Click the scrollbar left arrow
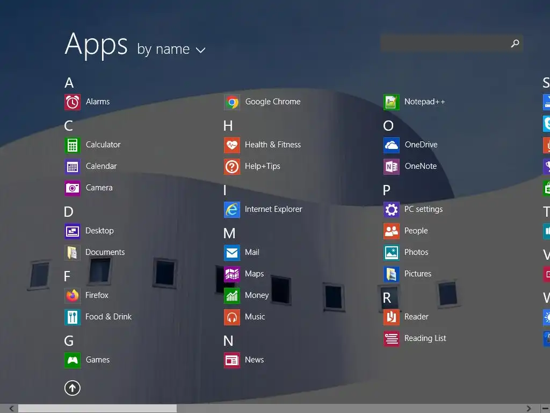This screenshot has height=413, width=550. (11, 409)
